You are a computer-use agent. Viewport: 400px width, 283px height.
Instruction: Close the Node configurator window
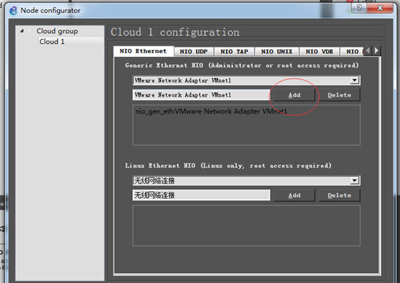pyautogui.click(x=380, y=8)
